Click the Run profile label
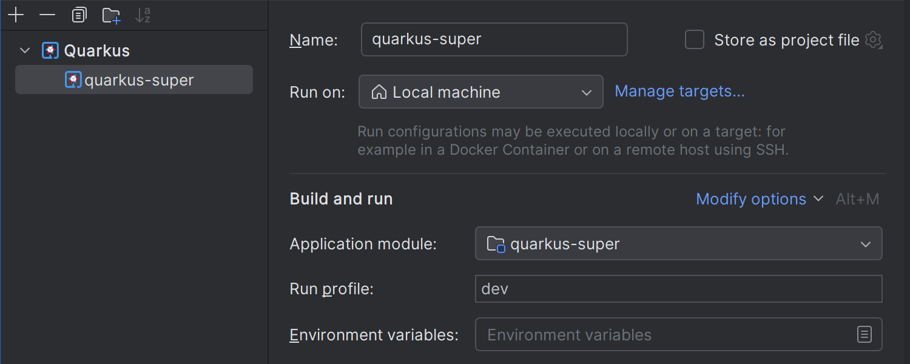Image resolution: width=910 pixels, height=364 pixels. [x=332, y=289]
